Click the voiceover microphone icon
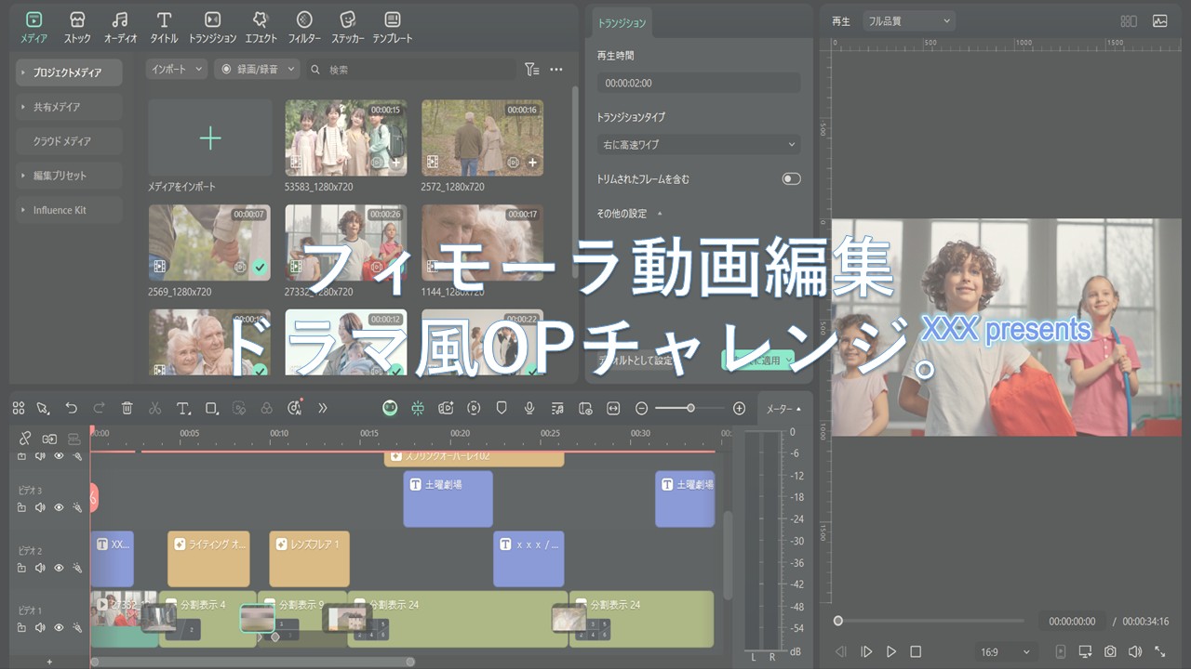 tap(529, 408)
